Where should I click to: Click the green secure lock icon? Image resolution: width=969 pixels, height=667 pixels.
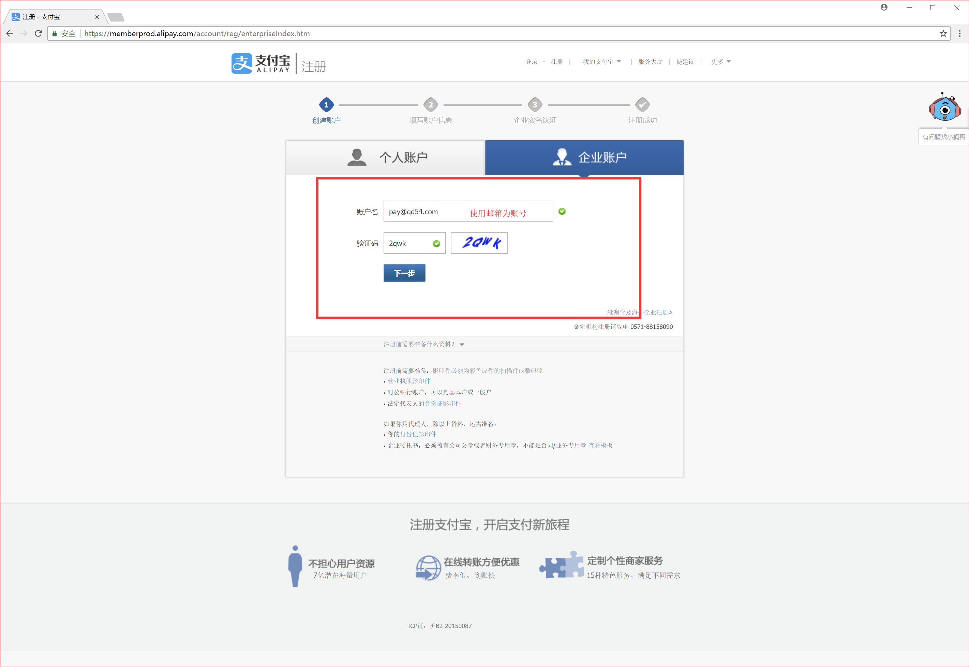(x=54, y=33)
